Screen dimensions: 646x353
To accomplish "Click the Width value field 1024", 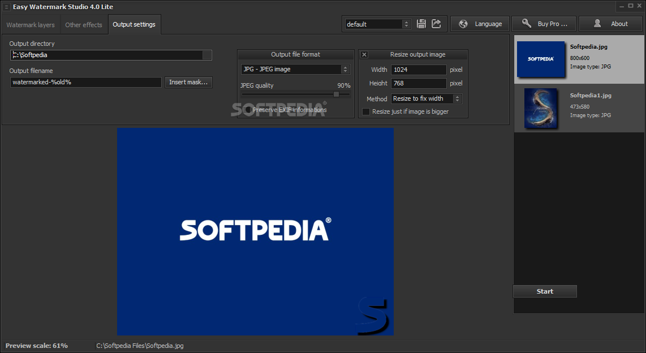I will pos(419,70).
